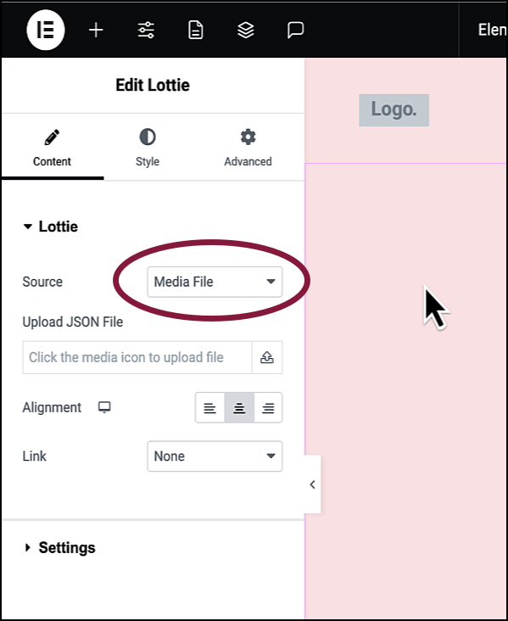The height and width of the screenshot is (621, 508).
Task: Switch to the Advanced tab
Action: click(248, 148)
